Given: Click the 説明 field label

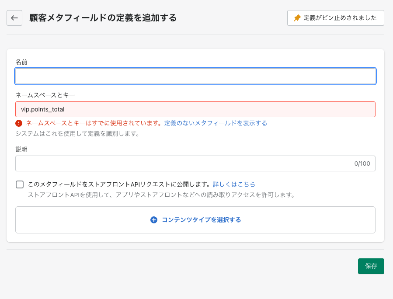Looking at the screenshot, I should pos(21,149).
